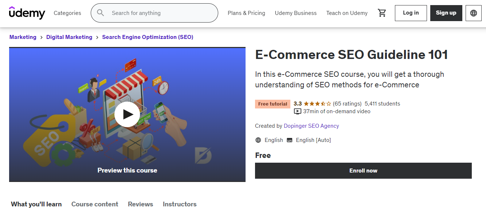Click the Free price label
Image resolution: width=486 pixels, height=214 pixels.
[x=263, y=155]
